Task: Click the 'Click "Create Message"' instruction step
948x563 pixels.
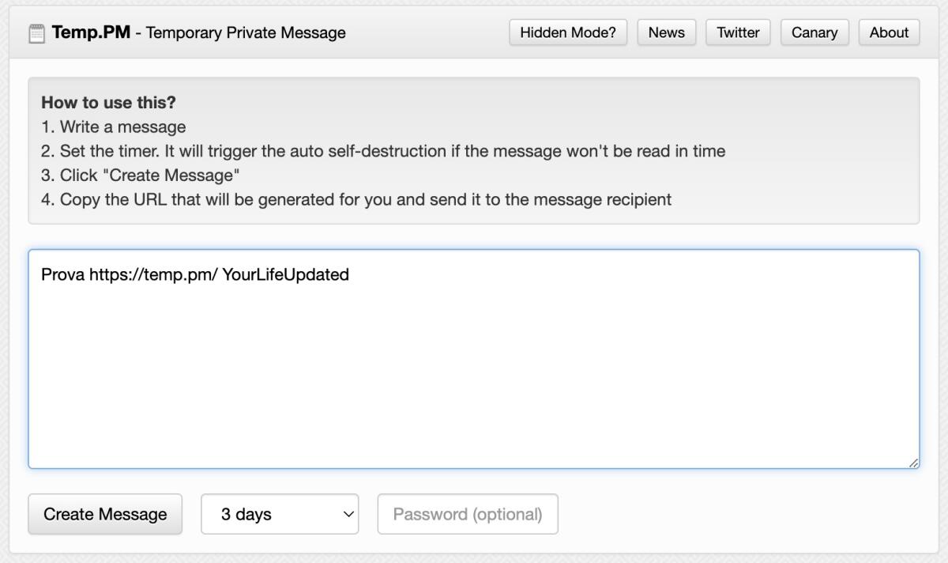Action: (x=141, y=175)
